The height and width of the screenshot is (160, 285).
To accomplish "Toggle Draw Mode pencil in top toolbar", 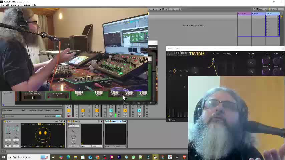I will point(254,9).
